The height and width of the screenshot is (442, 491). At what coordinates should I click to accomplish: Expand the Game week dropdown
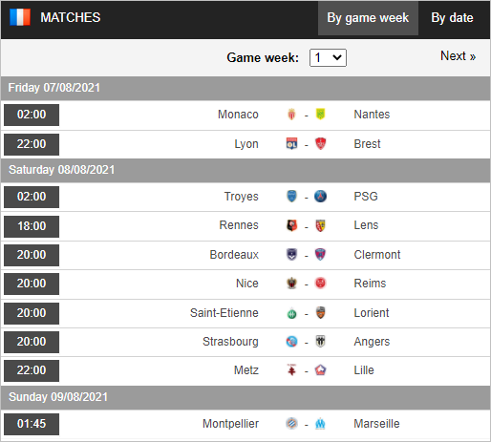pyautogui.click(x=328, y=57)
